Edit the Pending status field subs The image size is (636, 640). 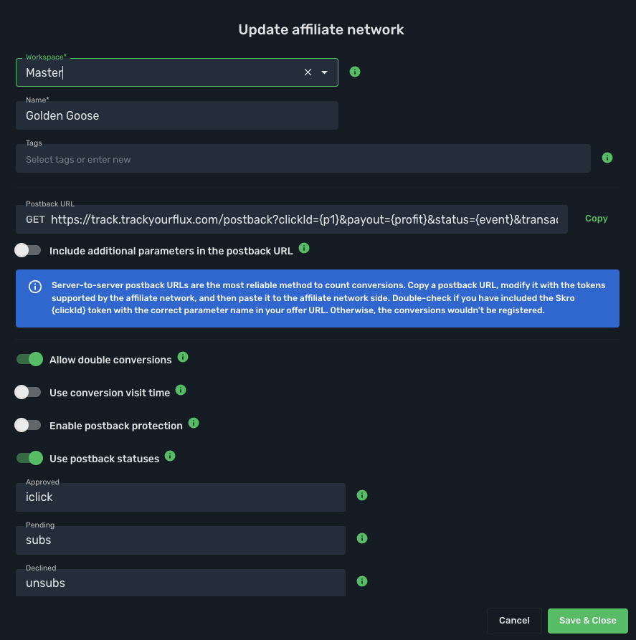181,540
